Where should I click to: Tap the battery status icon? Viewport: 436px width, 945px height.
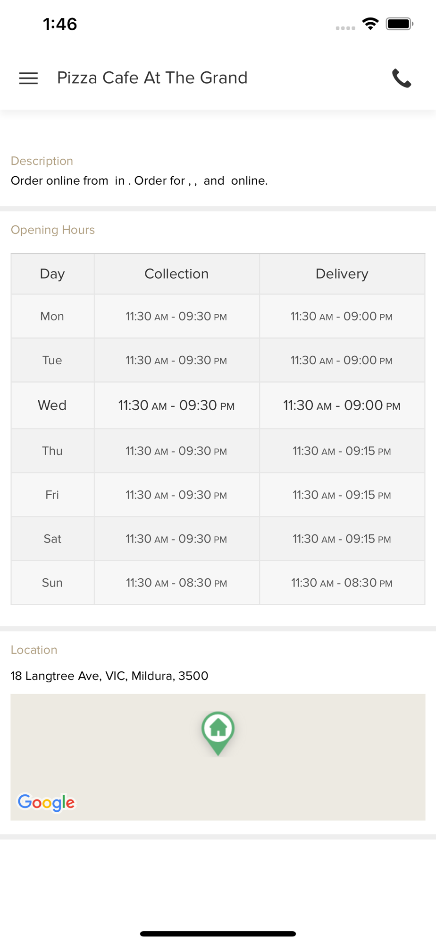coord(400,24)
